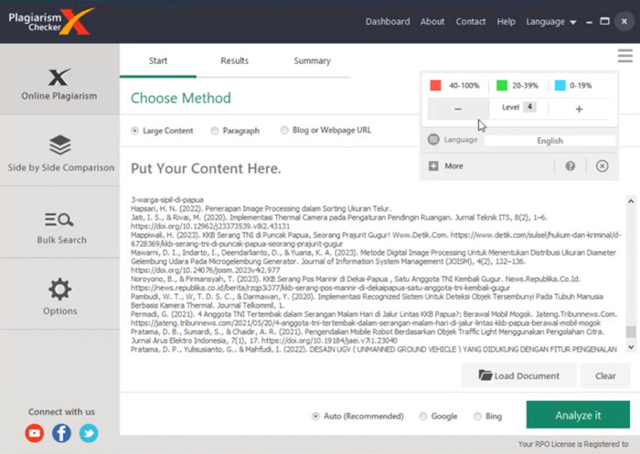Click the blue 0-19% color swatch

tap(560, 85)
